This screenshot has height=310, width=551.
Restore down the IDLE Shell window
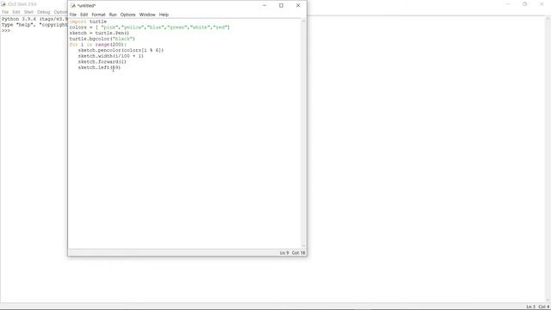click(x=524, y=3)
